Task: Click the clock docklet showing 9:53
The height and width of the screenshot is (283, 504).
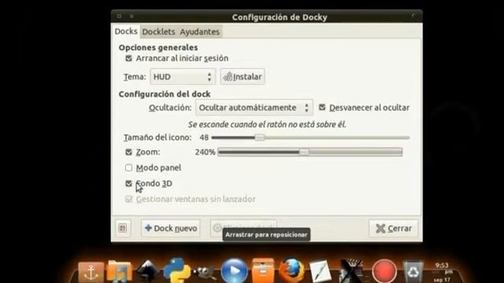Action: click(443, 272)
